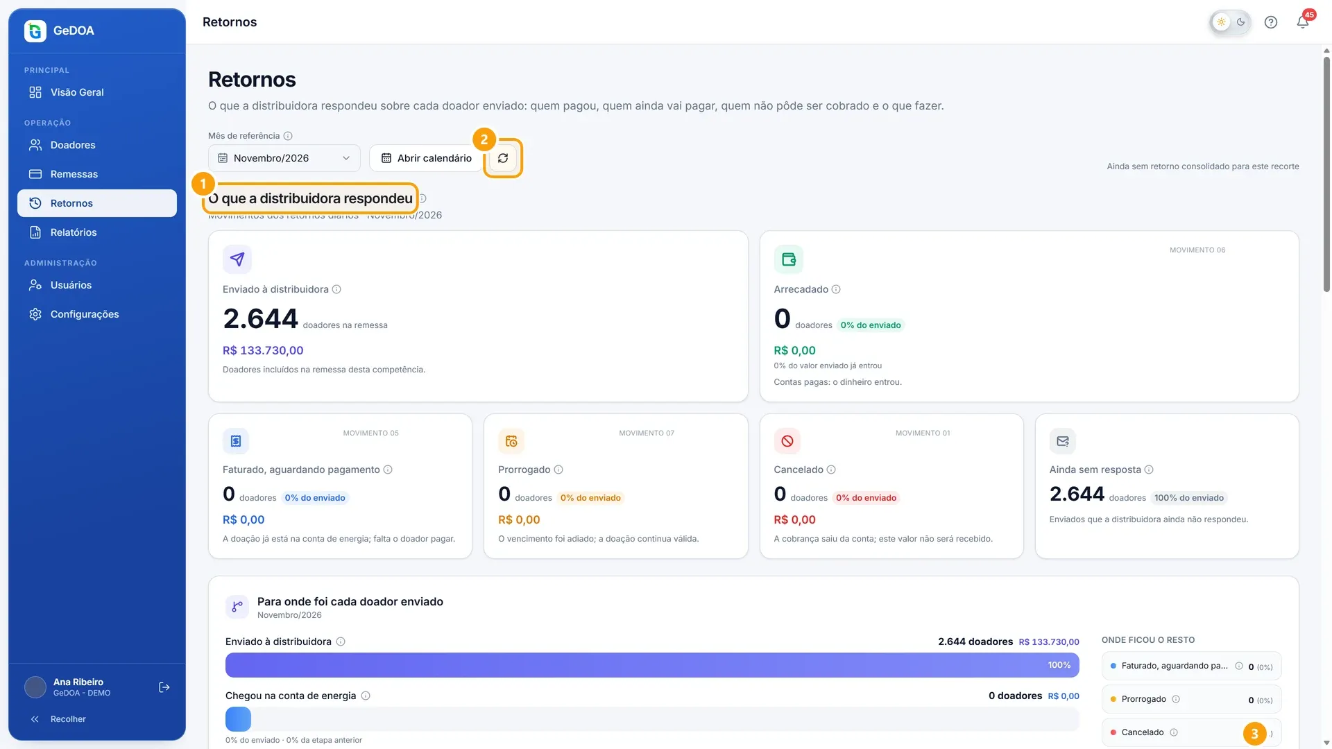Image resolution: width=1332 pixels, height=749 pixels.
Task: Click the Prorrogado legend row in Onde ficou o resto
Action: [x=1191, y=700]
